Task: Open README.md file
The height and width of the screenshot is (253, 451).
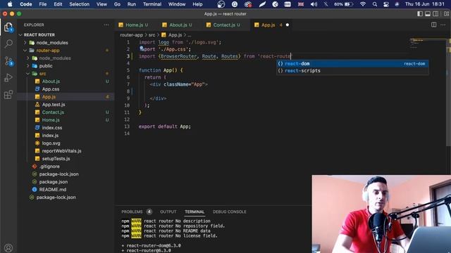Action: [53, 190]
